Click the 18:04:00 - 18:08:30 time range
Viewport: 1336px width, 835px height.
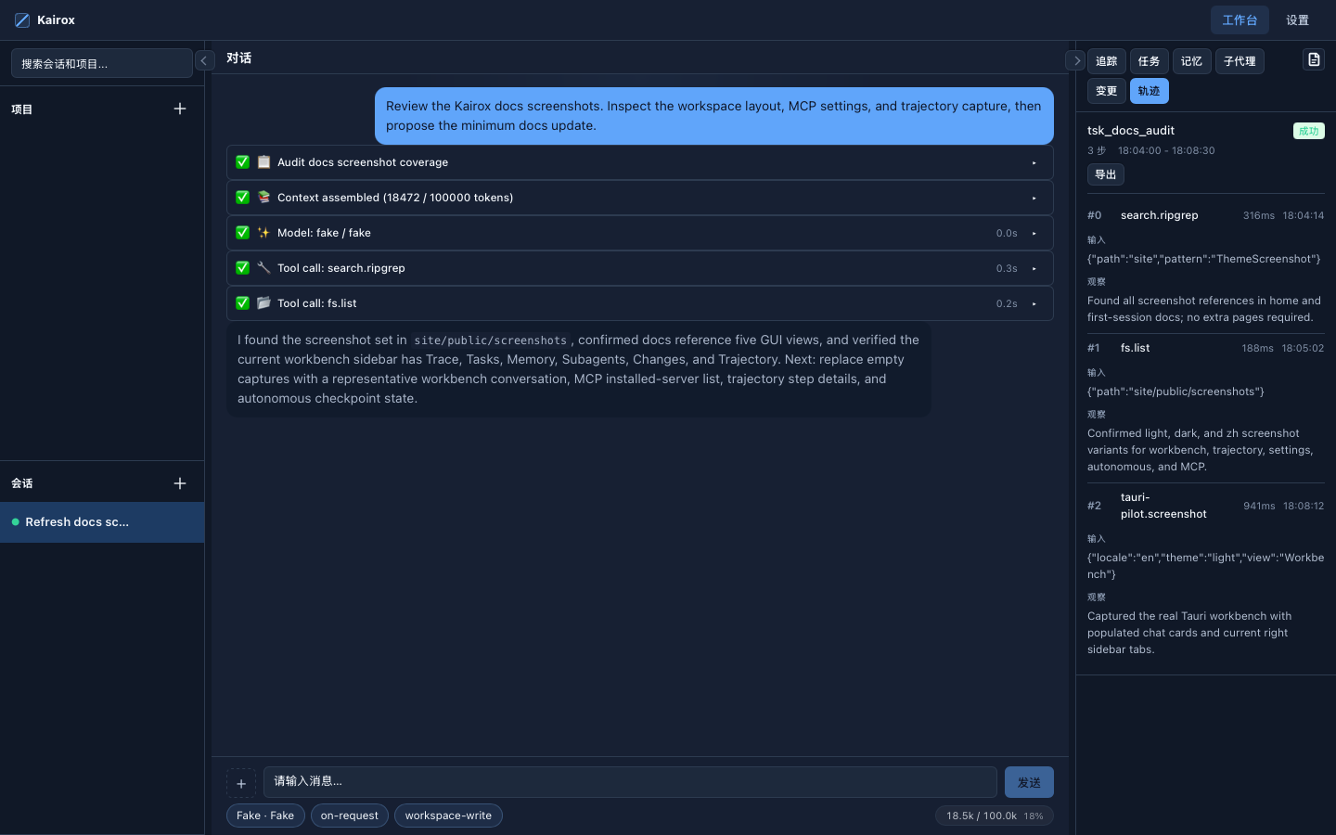tap(1166, 150)
